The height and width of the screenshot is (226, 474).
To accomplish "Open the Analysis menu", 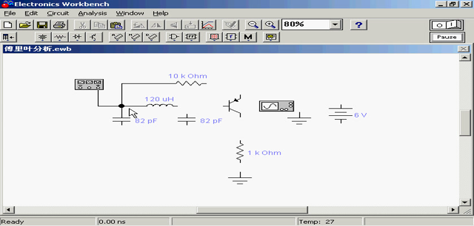I will pyautogui.click(x=93, y=14).
